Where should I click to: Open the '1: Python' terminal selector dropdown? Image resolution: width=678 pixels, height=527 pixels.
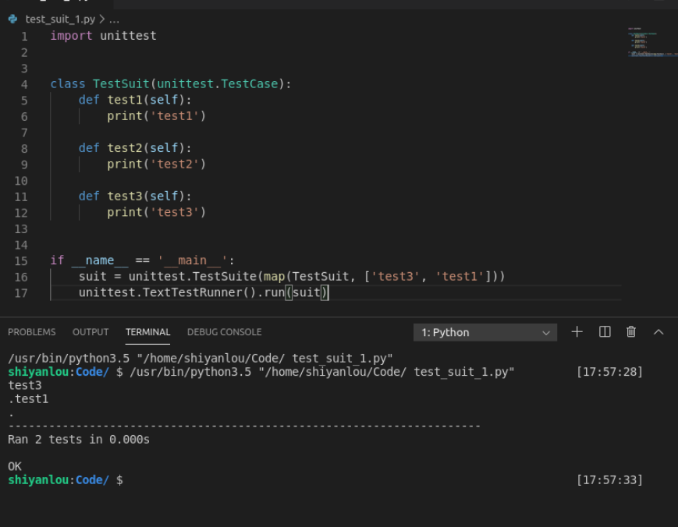[x=485, y=332]
